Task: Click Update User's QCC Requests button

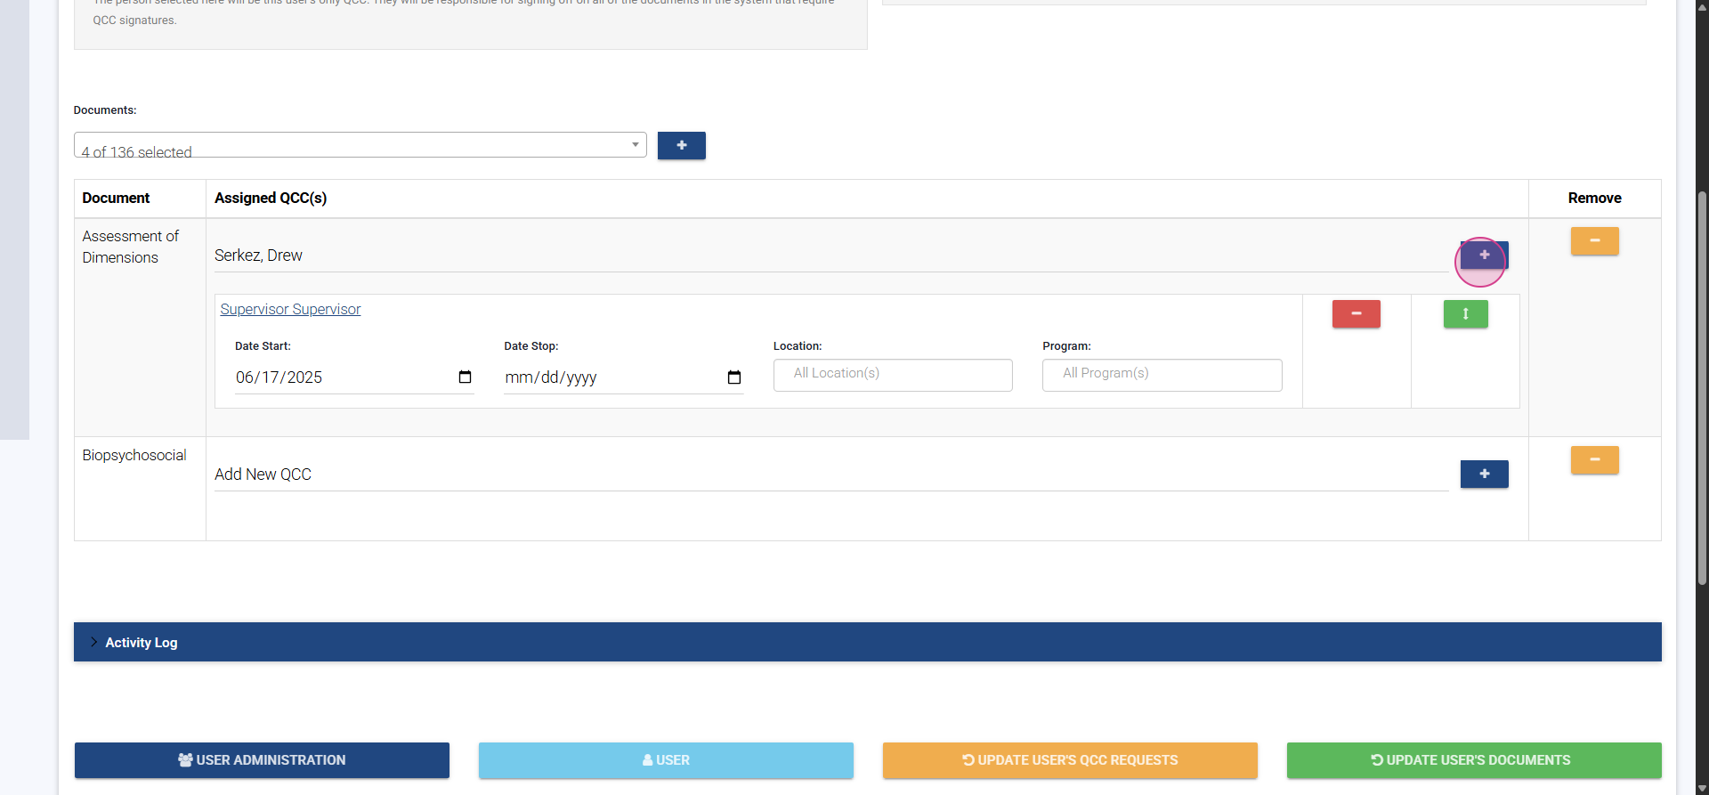Action: coord(1070,760)
